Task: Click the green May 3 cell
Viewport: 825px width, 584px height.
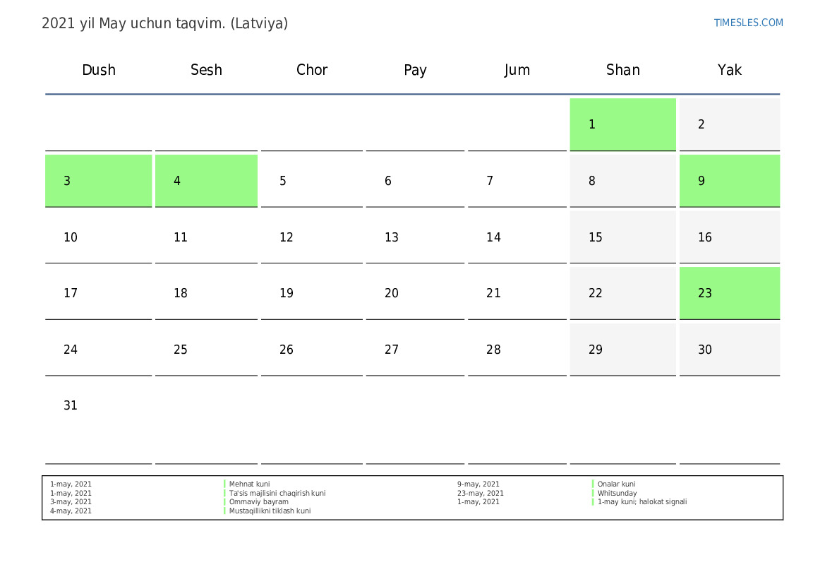Action: [98, 181]
